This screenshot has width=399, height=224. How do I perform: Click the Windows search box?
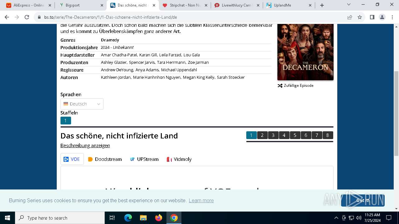[60, 218]
